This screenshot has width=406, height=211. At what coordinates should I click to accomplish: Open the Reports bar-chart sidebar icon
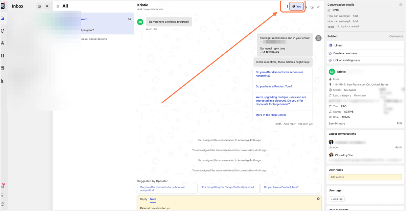coord(2,81)
